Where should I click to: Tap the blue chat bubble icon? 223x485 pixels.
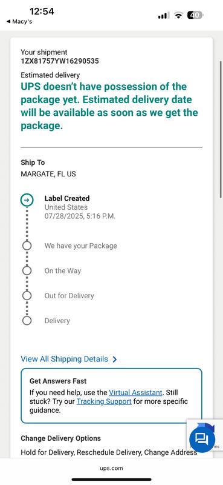pos(202,438)
